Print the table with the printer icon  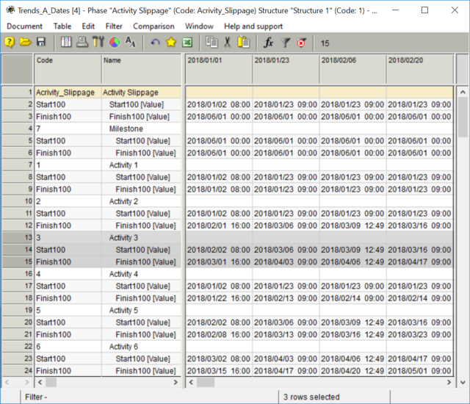[82, 43]
